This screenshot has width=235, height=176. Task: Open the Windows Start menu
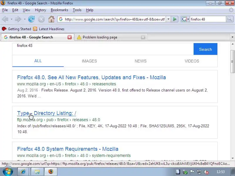click(8, 171)
